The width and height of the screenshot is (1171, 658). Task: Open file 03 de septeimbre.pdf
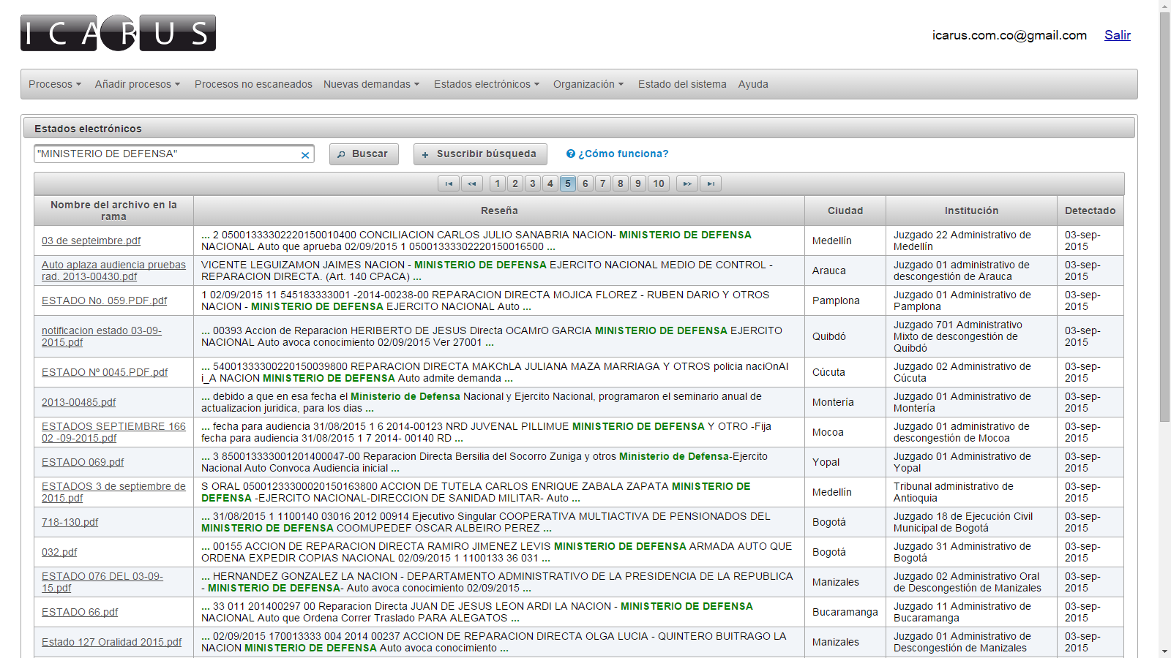tap(91, 241)
